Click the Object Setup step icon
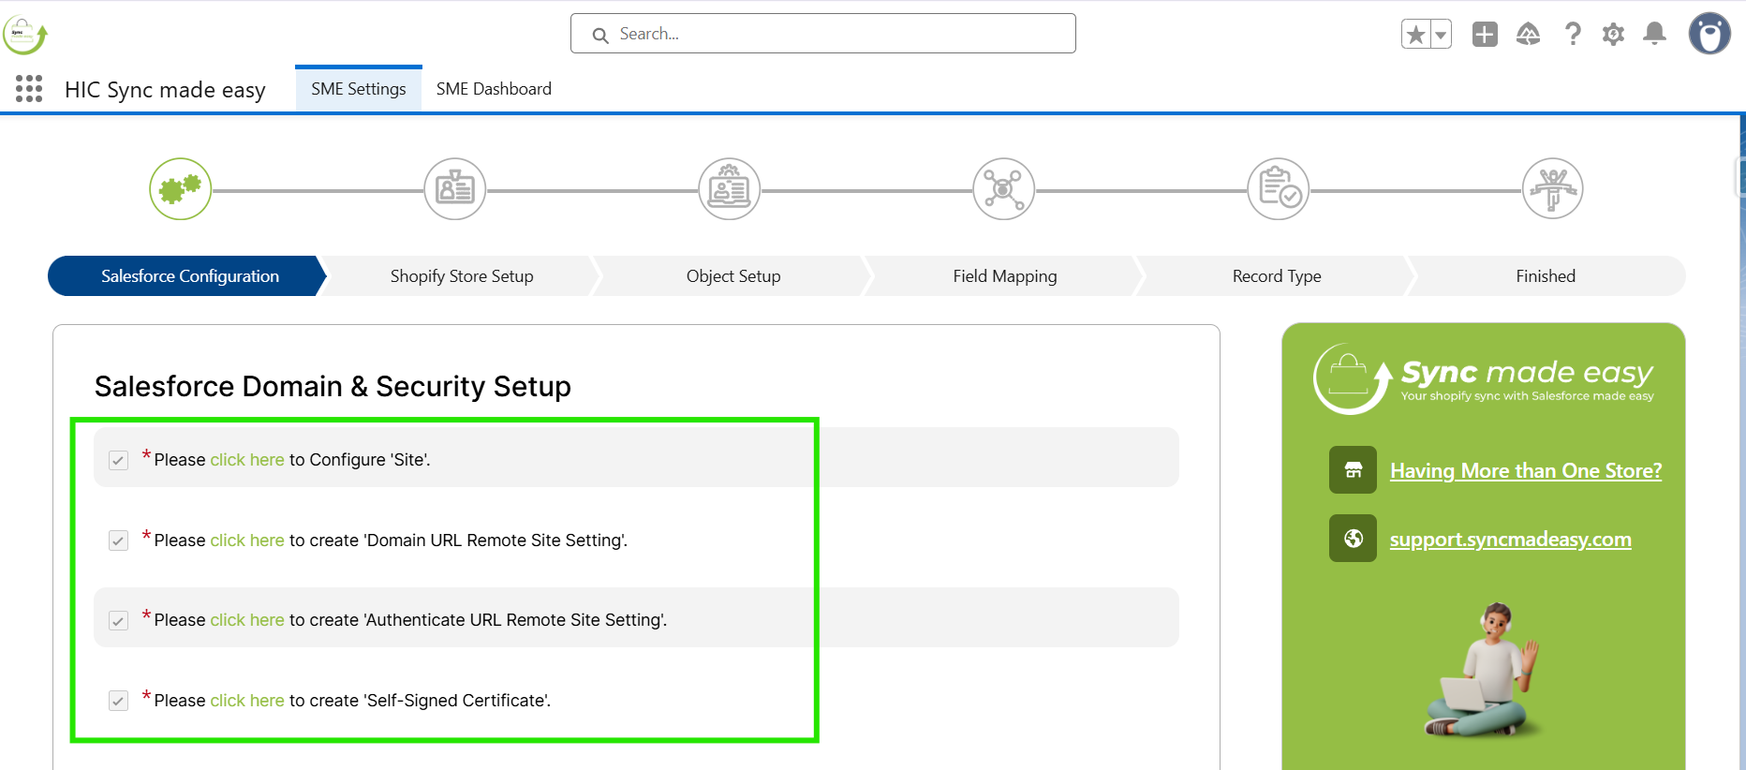The width and height of the screenshot is (1746, 770). (730, 189)
